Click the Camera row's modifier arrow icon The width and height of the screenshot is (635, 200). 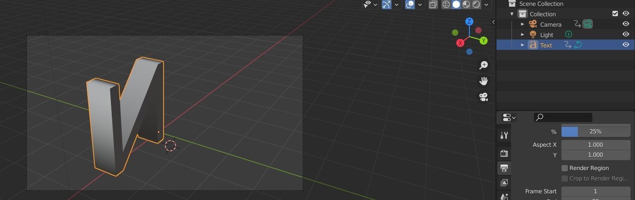(x=577, y=24)
